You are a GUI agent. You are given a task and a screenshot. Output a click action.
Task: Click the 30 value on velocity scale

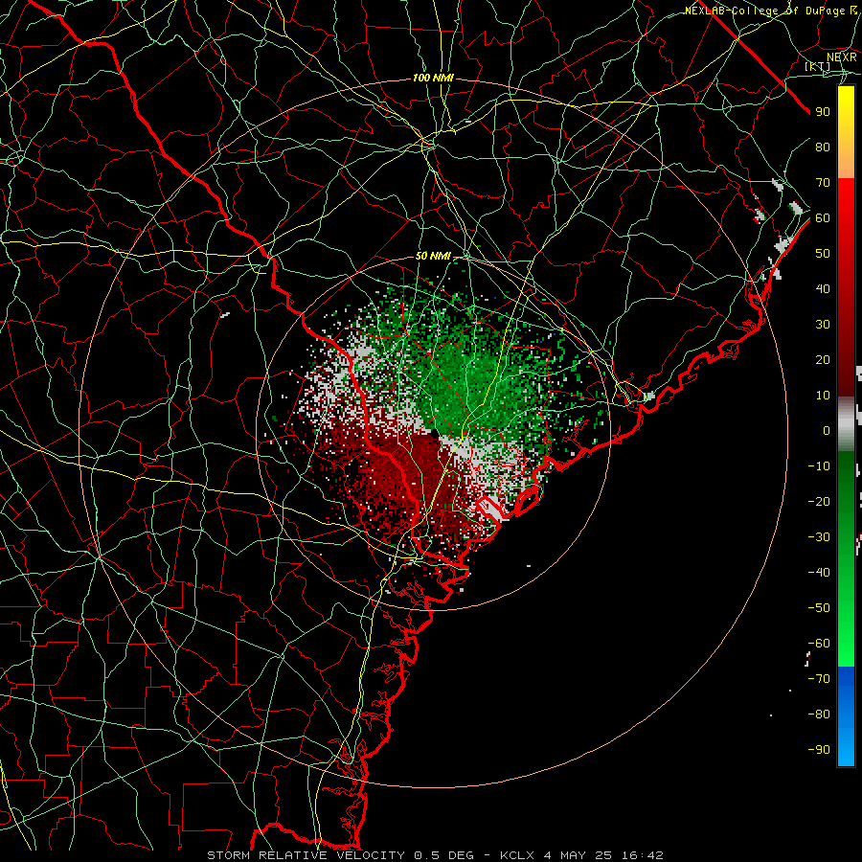point(823,325)
